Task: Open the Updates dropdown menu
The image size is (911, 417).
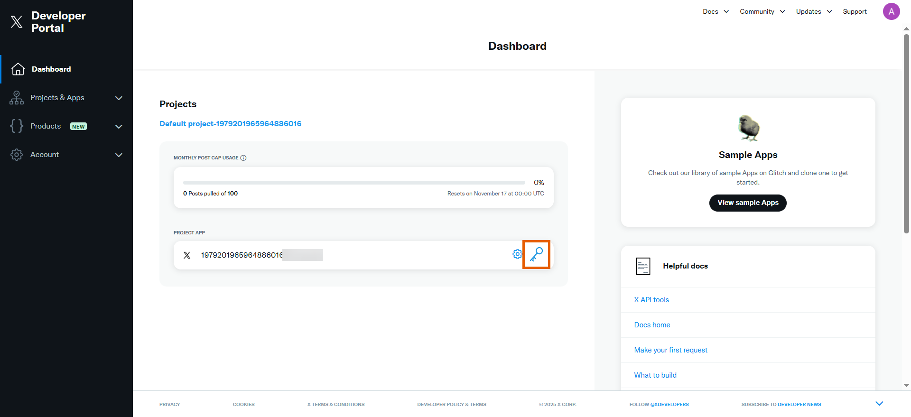Action: pyautogui.click(x=814, y=11)
